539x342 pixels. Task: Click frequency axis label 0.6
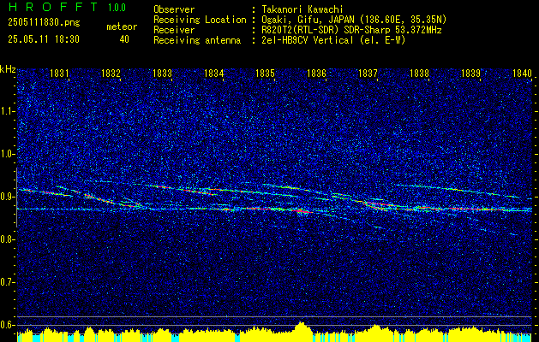point(8,325)
